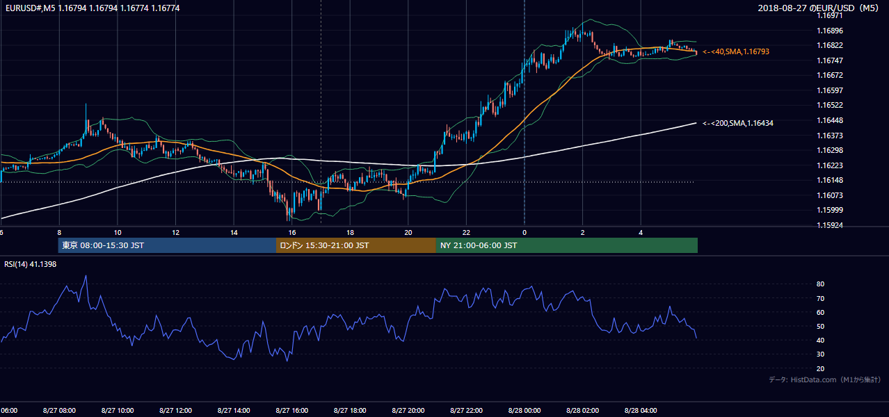This screenshot has height=417, width=889.
Task: Click the ロンドン 15:30-21:00 JST session bar
Action: pyautogui.click(x=356, y=245)
